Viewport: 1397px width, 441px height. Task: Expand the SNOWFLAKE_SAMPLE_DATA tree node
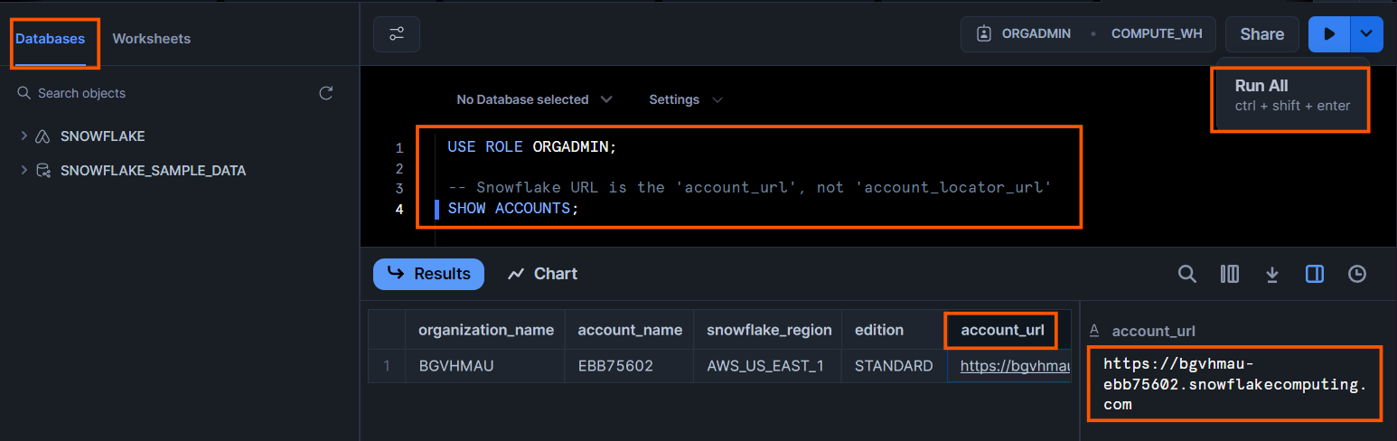[x=23, y=170]
